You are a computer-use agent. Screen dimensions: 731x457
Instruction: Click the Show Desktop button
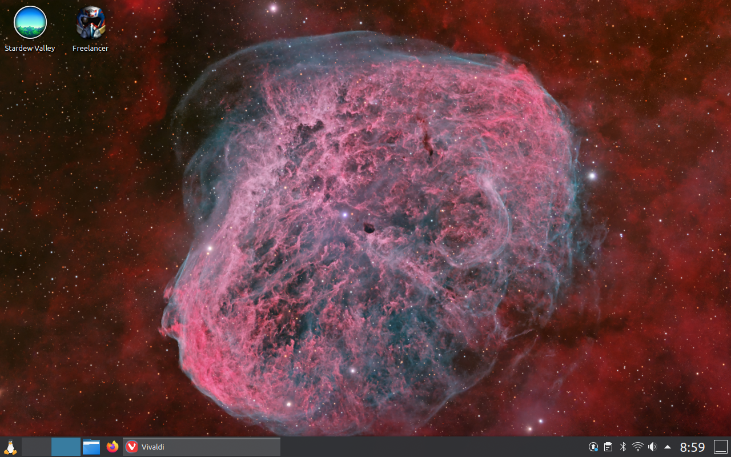[x=720, y=447]
